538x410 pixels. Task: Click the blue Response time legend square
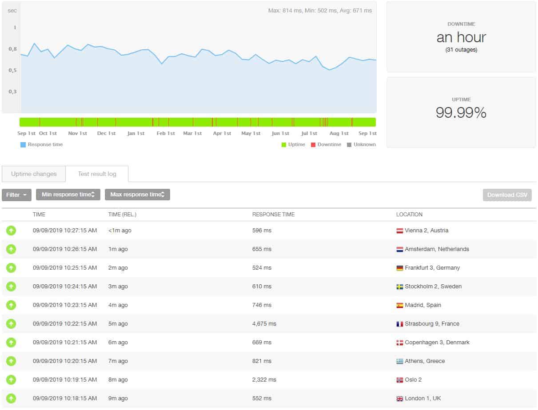pos(23,144)
